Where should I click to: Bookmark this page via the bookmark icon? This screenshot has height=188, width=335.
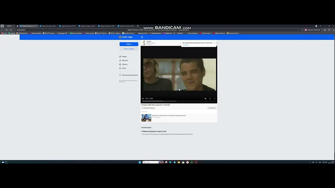[x=302, y=30]
